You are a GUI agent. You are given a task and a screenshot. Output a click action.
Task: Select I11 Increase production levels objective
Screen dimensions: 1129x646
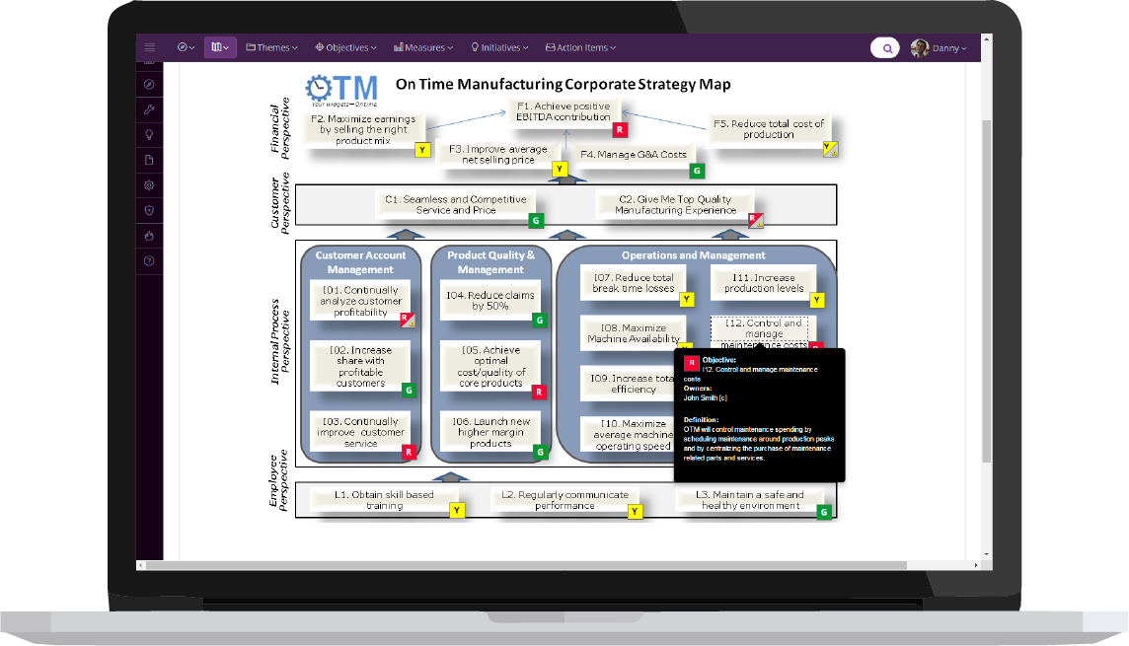click(x=763, y=283)
